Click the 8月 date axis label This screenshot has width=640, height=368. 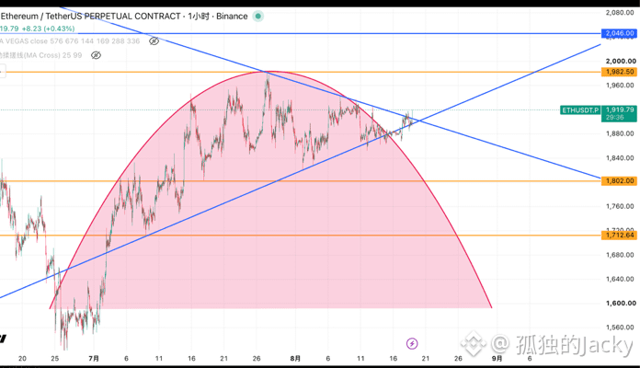pyautogui.click(x=295, y=359)
